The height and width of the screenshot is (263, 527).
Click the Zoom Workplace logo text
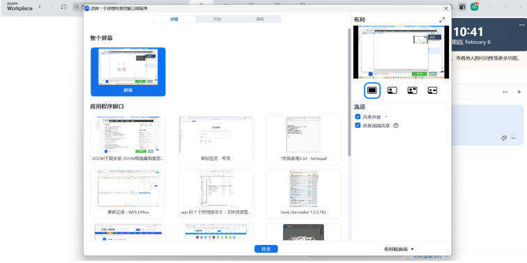tap(20, 7)
